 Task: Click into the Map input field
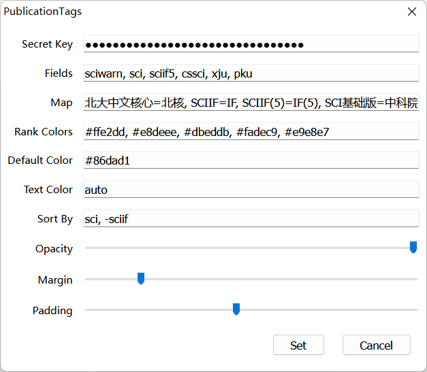pos(251,103)
